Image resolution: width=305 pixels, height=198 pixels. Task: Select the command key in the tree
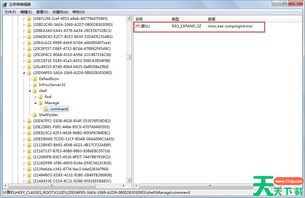tap(59, 109)
